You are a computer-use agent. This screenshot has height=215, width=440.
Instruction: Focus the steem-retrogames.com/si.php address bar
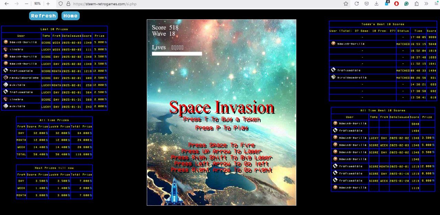203,3
